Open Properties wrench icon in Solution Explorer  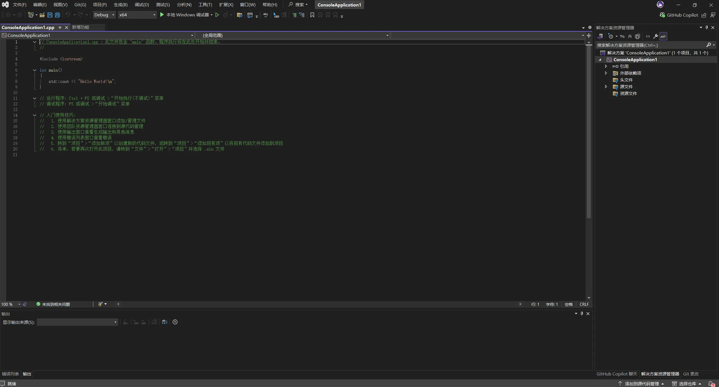click(656, 36)
